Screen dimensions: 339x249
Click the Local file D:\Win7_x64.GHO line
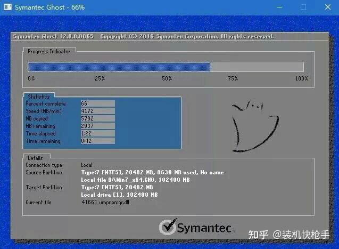click(x=135, y=180)
